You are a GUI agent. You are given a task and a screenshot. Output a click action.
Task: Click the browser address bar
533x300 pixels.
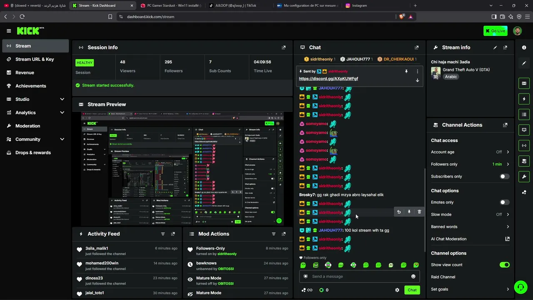(x=255, y=17)
